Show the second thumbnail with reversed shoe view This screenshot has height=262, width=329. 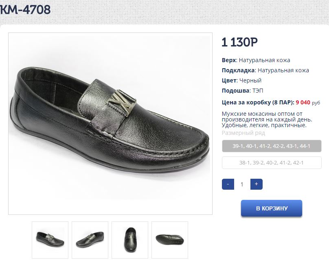pyautogui.click(x=90, y=240)
